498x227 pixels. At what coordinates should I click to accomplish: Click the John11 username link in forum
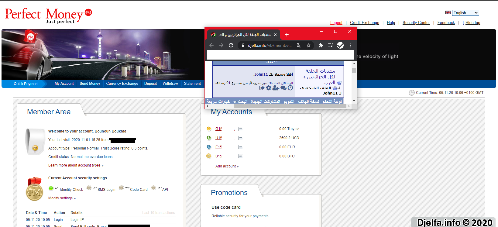[x=261, y=74]
